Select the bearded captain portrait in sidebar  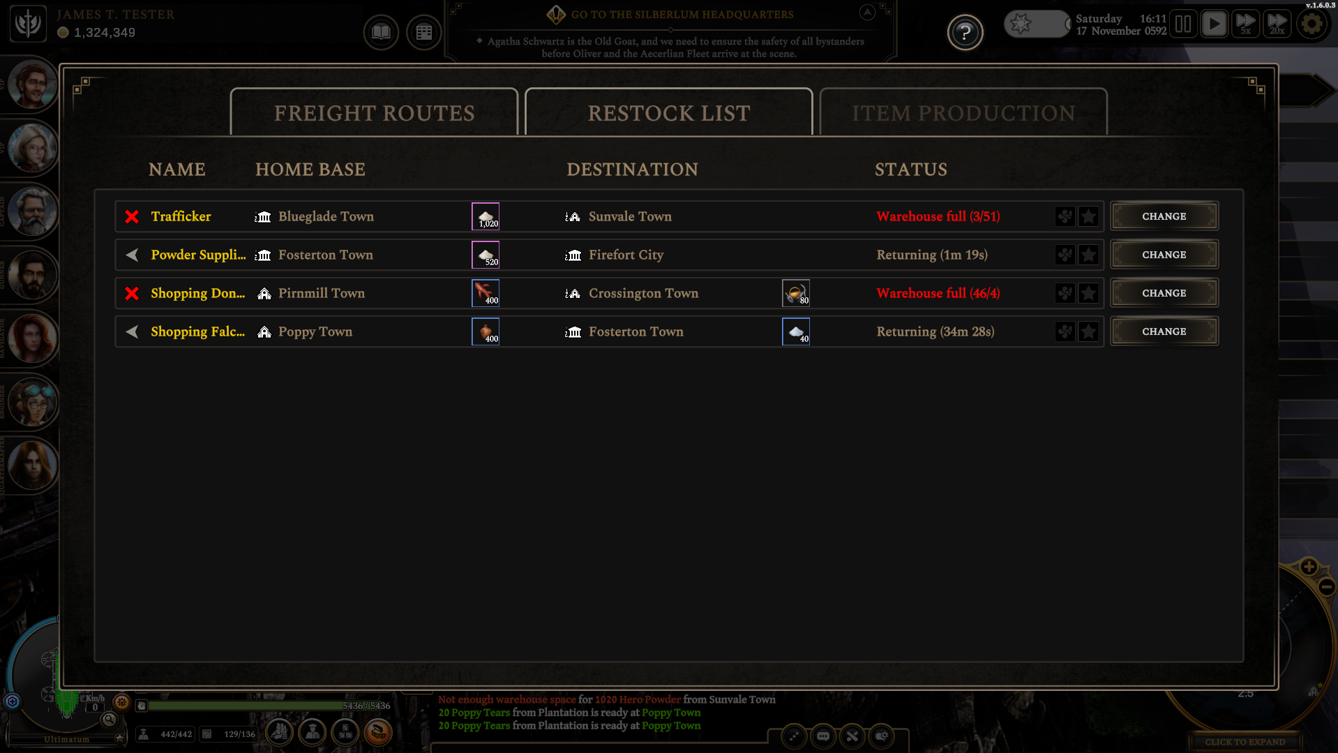click(32, 211)
